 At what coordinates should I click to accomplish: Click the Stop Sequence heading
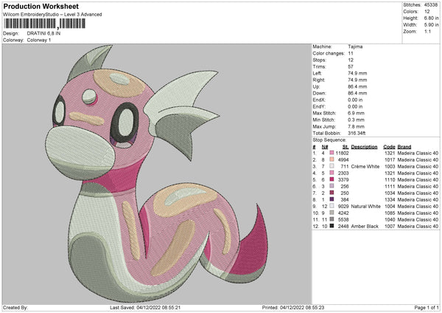pyautogui.click(x=329, y=140)
